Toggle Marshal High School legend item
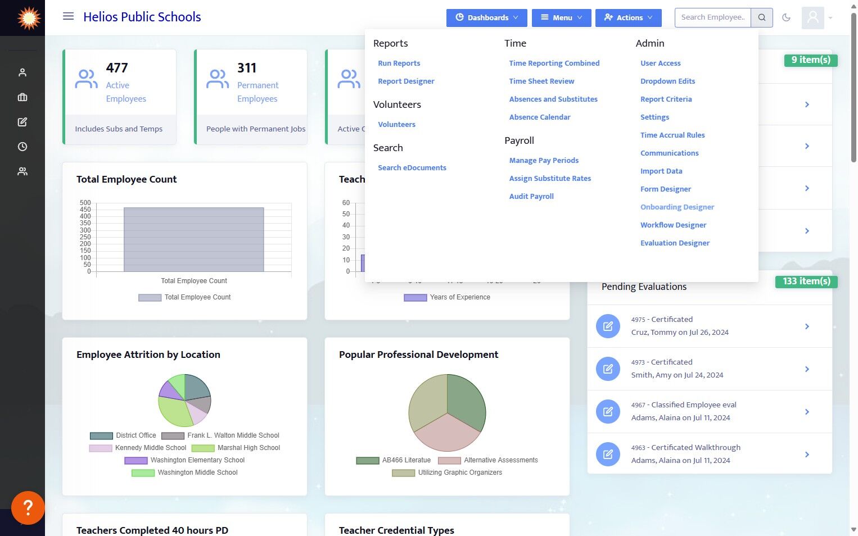 point(236,448)
